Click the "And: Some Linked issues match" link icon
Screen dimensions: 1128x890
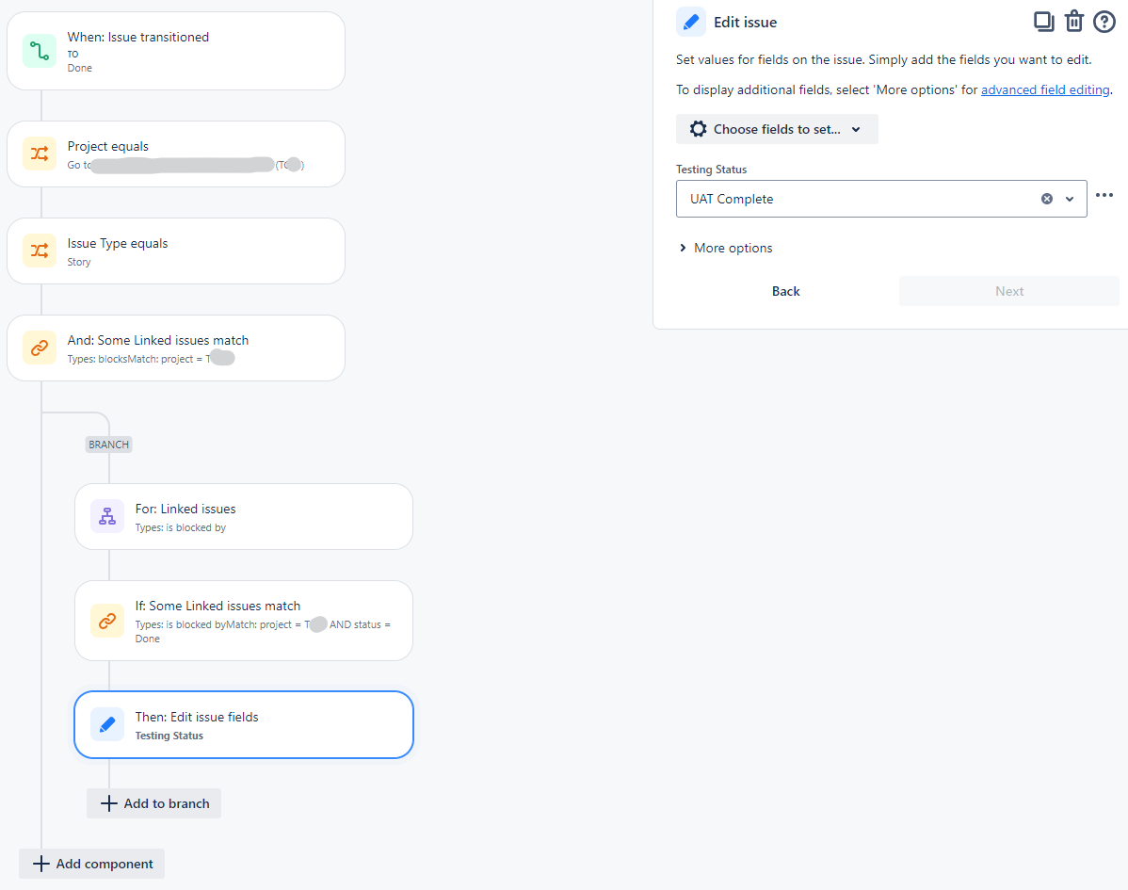[39, 348]
